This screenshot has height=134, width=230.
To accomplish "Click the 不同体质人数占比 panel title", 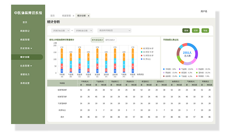I will tap(171, 40).
